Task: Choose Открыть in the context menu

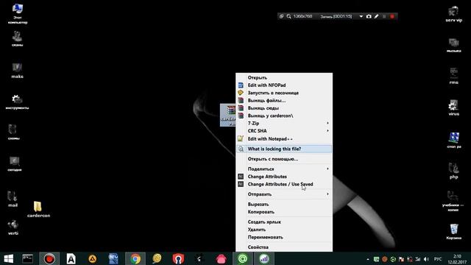Action: (x=284, y=77)
